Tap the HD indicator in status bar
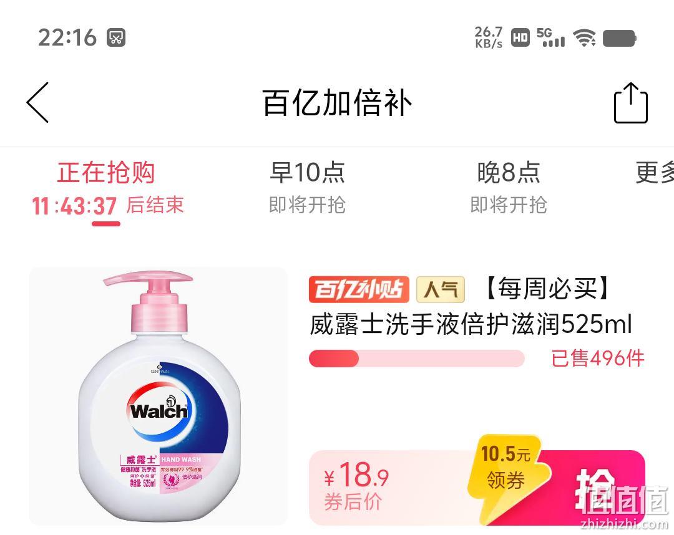674x535 pixels. (x=520, y=37)
